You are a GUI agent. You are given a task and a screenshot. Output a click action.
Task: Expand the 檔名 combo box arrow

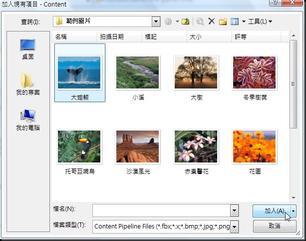click(x=235, y=210)
